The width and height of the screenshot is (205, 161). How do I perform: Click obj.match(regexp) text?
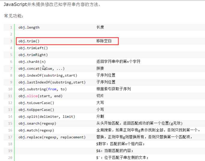pos(36,130)
